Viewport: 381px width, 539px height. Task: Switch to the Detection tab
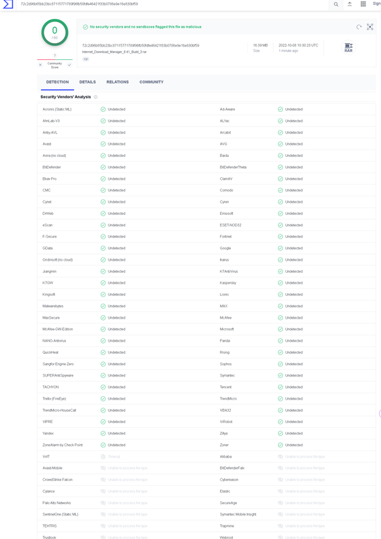(57, 82)
